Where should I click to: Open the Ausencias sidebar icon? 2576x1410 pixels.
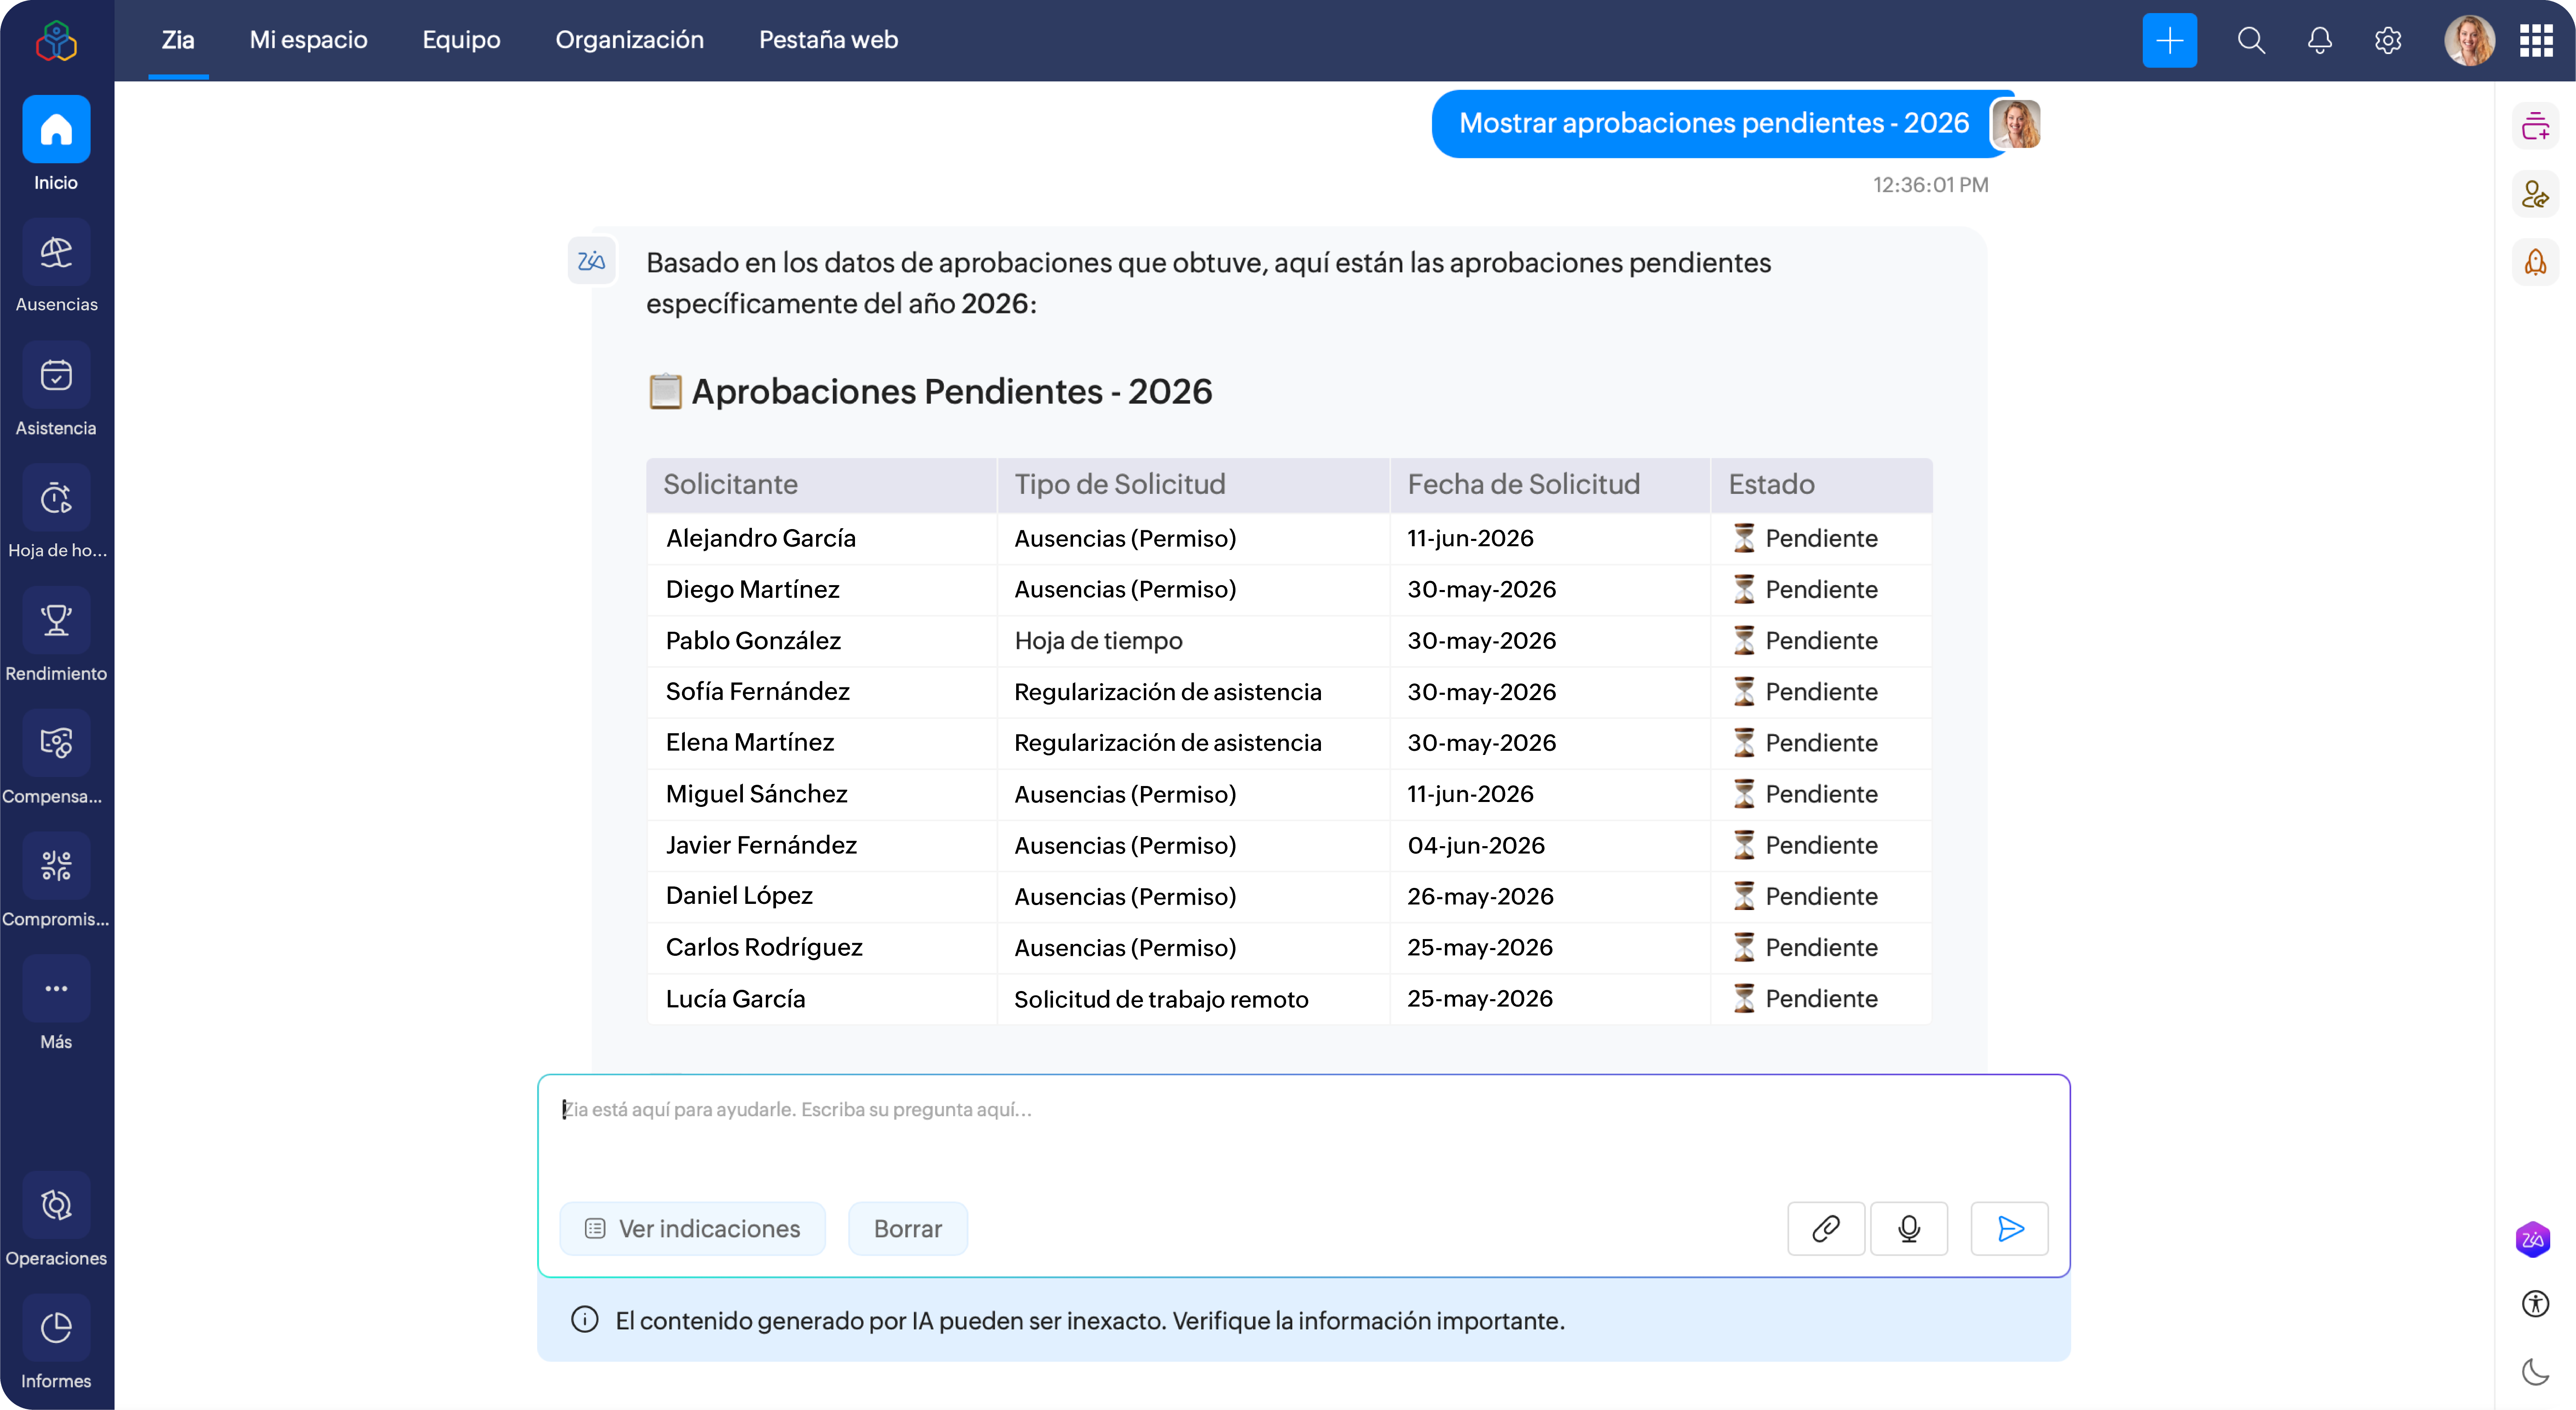click(56, 252)
